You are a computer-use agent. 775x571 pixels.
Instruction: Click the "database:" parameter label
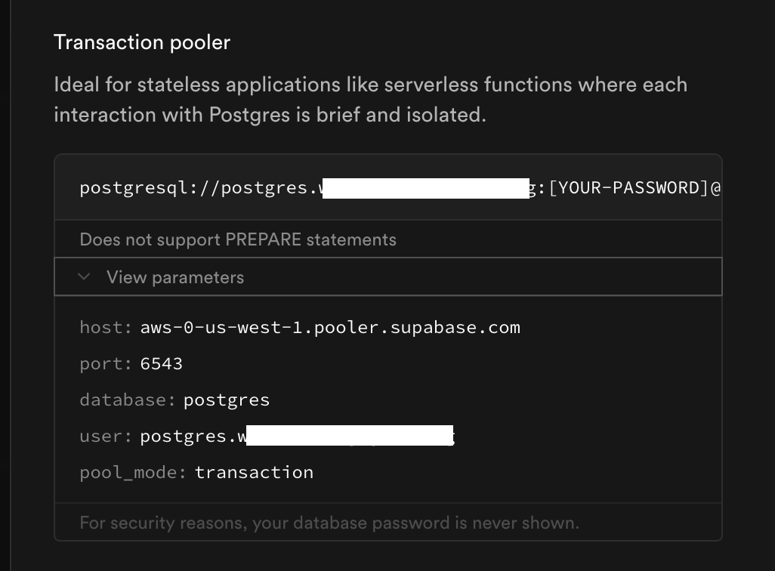point(127,400)
